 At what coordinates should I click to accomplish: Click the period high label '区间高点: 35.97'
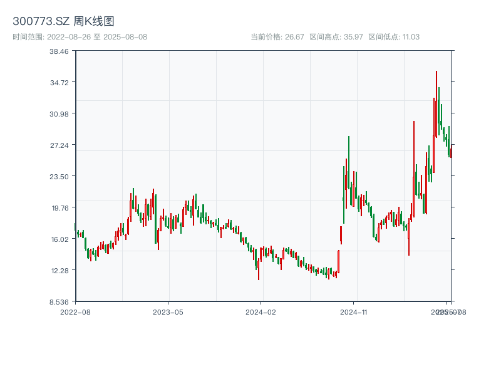pyautogui.click(x=336, y=37)
